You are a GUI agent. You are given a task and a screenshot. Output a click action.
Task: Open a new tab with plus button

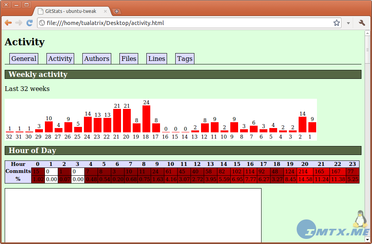coord(116,11)
